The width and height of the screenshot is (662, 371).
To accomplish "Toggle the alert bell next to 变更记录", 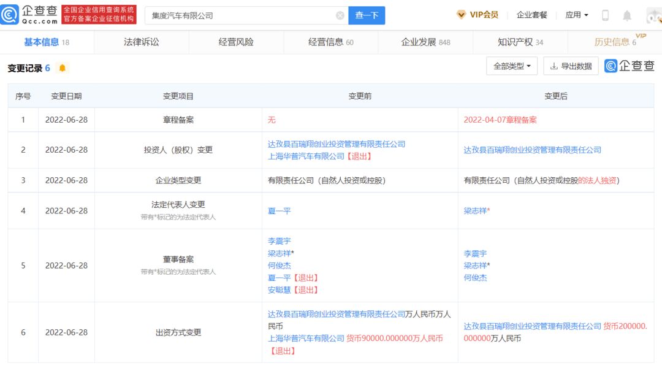I will (63, 68).
